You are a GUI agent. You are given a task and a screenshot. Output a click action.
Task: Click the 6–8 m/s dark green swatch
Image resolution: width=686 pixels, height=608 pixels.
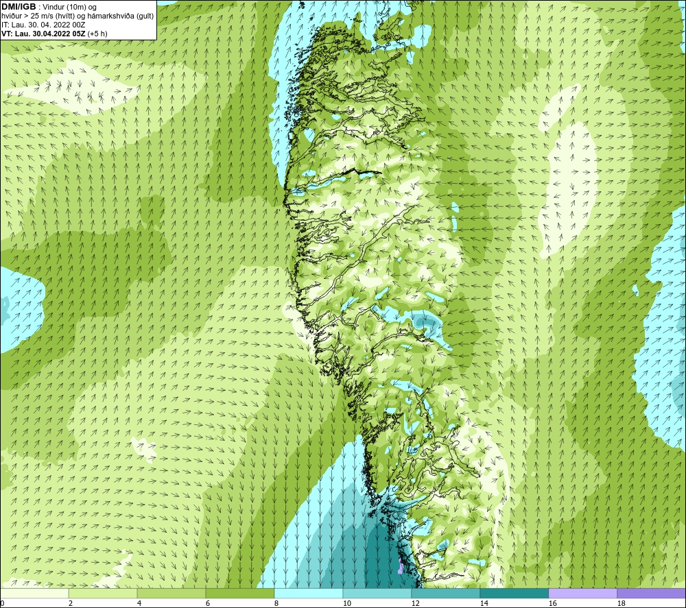point(239,593)
